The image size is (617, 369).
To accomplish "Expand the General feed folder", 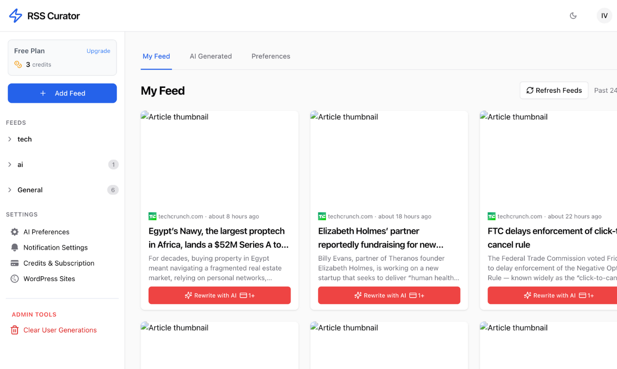I will 10,190.
